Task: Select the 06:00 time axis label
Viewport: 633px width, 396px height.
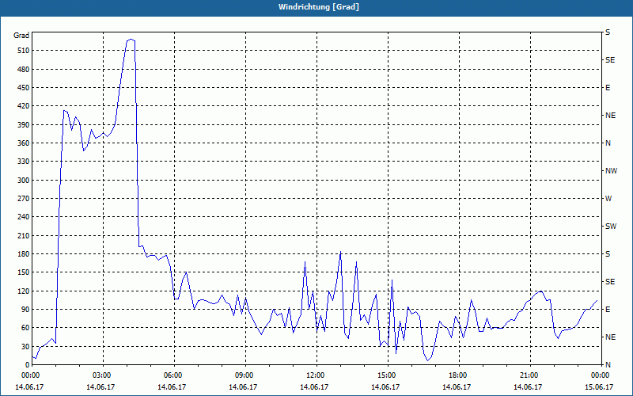Action: (174, 375)
